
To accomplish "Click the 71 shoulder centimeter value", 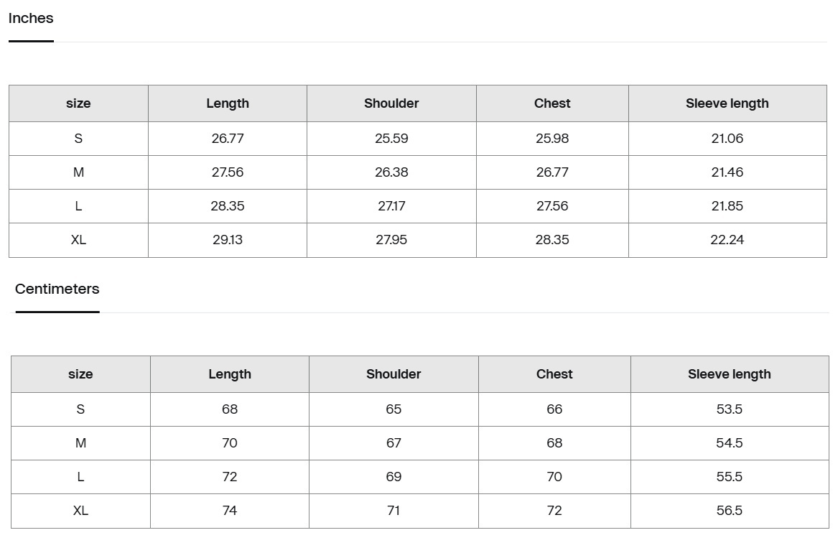I will (394, 511).
